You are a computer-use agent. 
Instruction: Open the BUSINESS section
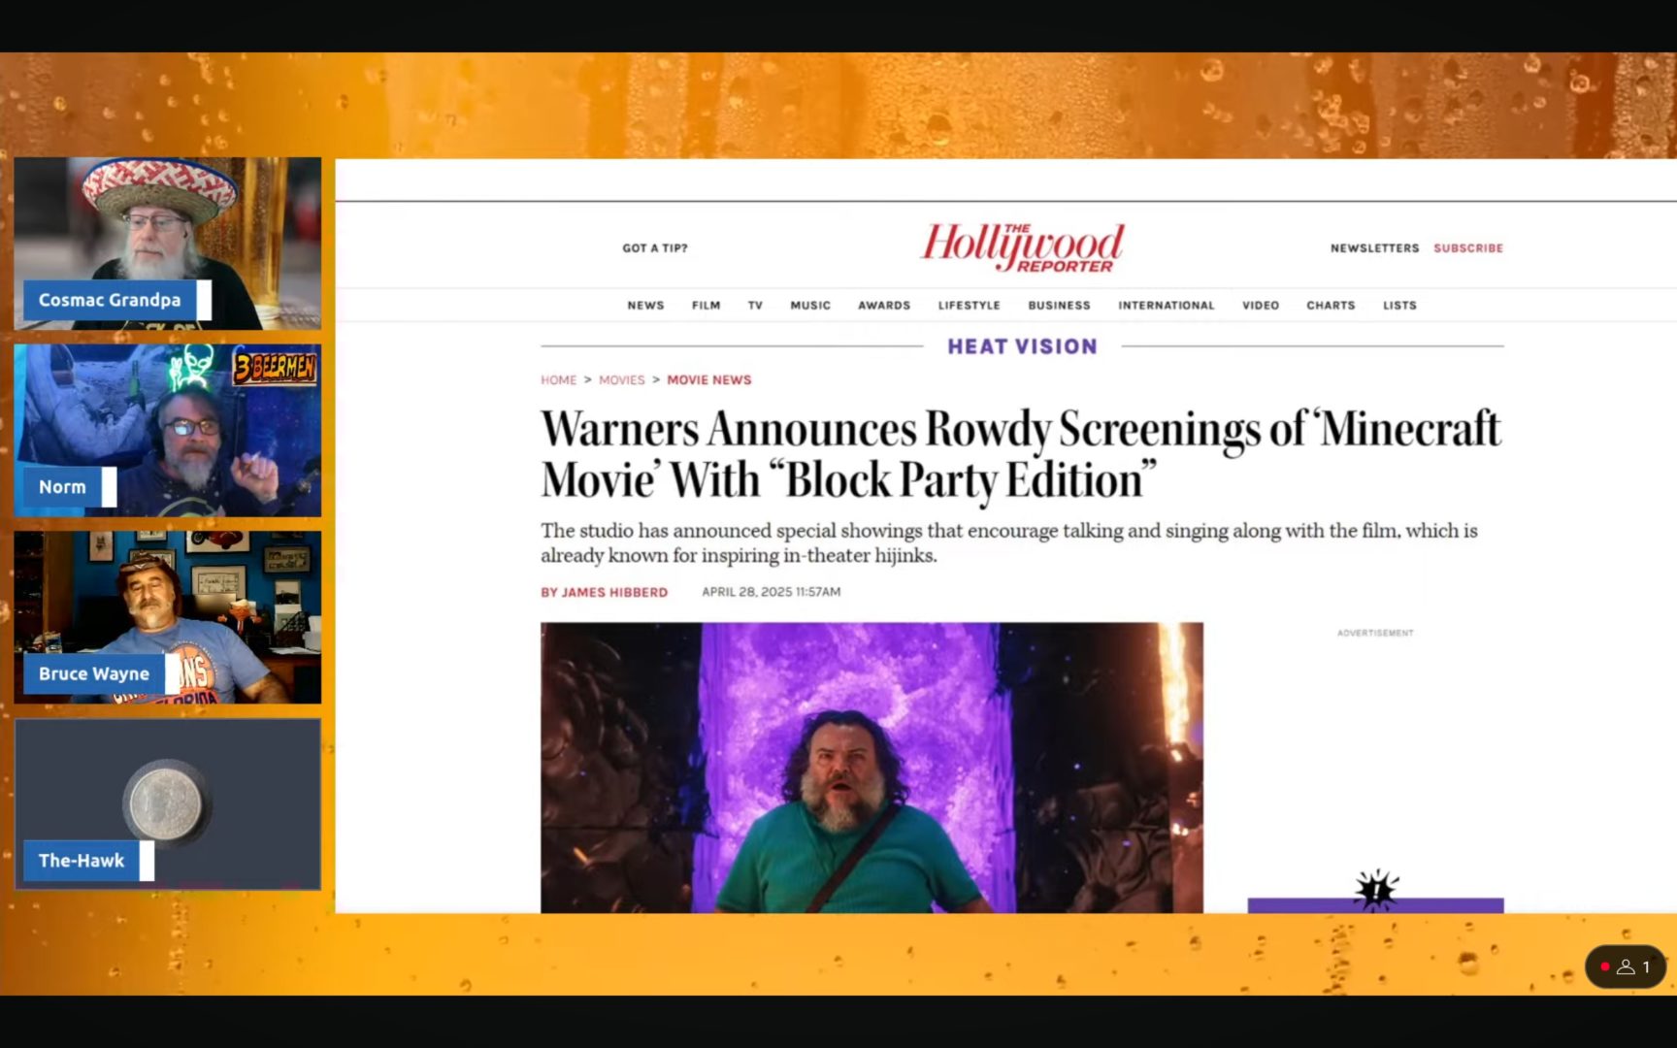1059,306
